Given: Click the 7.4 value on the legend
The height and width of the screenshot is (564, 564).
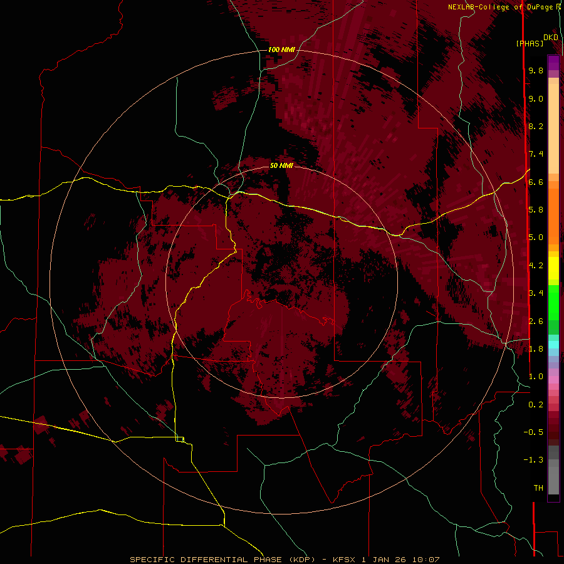Looking at the screenshot, I should point(536,154).
